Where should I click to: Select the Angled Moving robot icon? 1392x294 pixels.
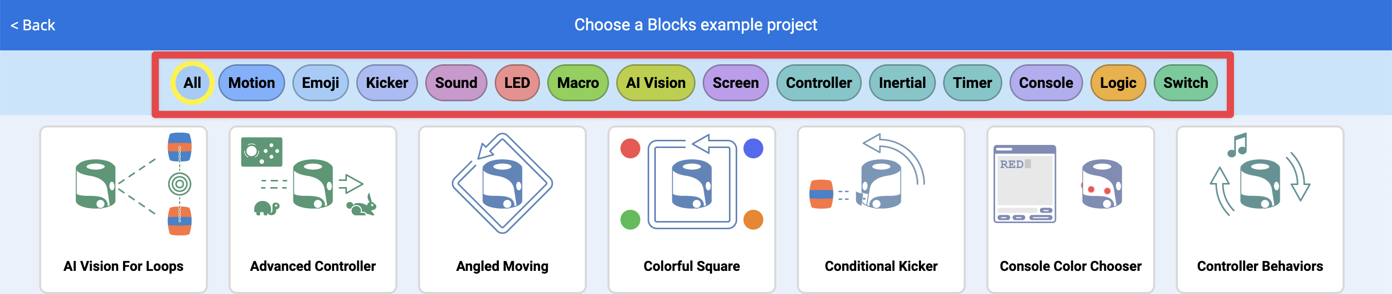point(502,183)
